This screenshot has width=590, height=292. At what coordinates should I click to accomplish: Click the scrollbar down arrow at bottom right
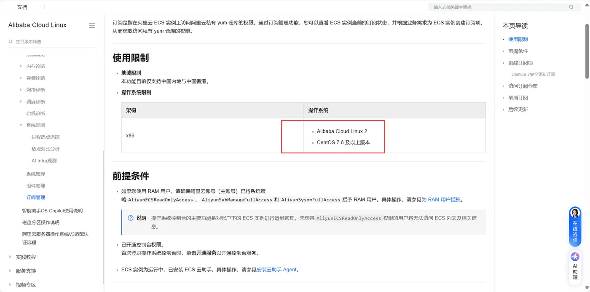(x=587, y=288)
